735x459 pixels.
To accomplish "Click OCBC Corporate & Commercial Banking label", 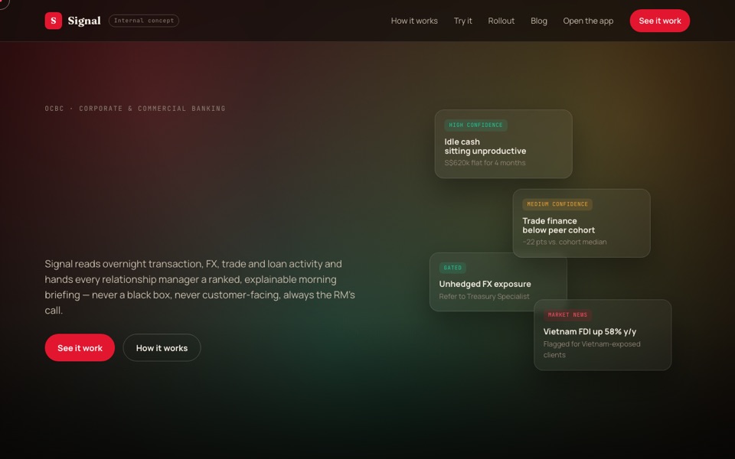I will tap(135, 109).
